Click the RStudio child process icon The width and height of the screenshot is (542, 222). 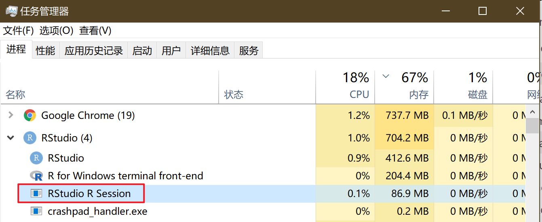[36, 158]
